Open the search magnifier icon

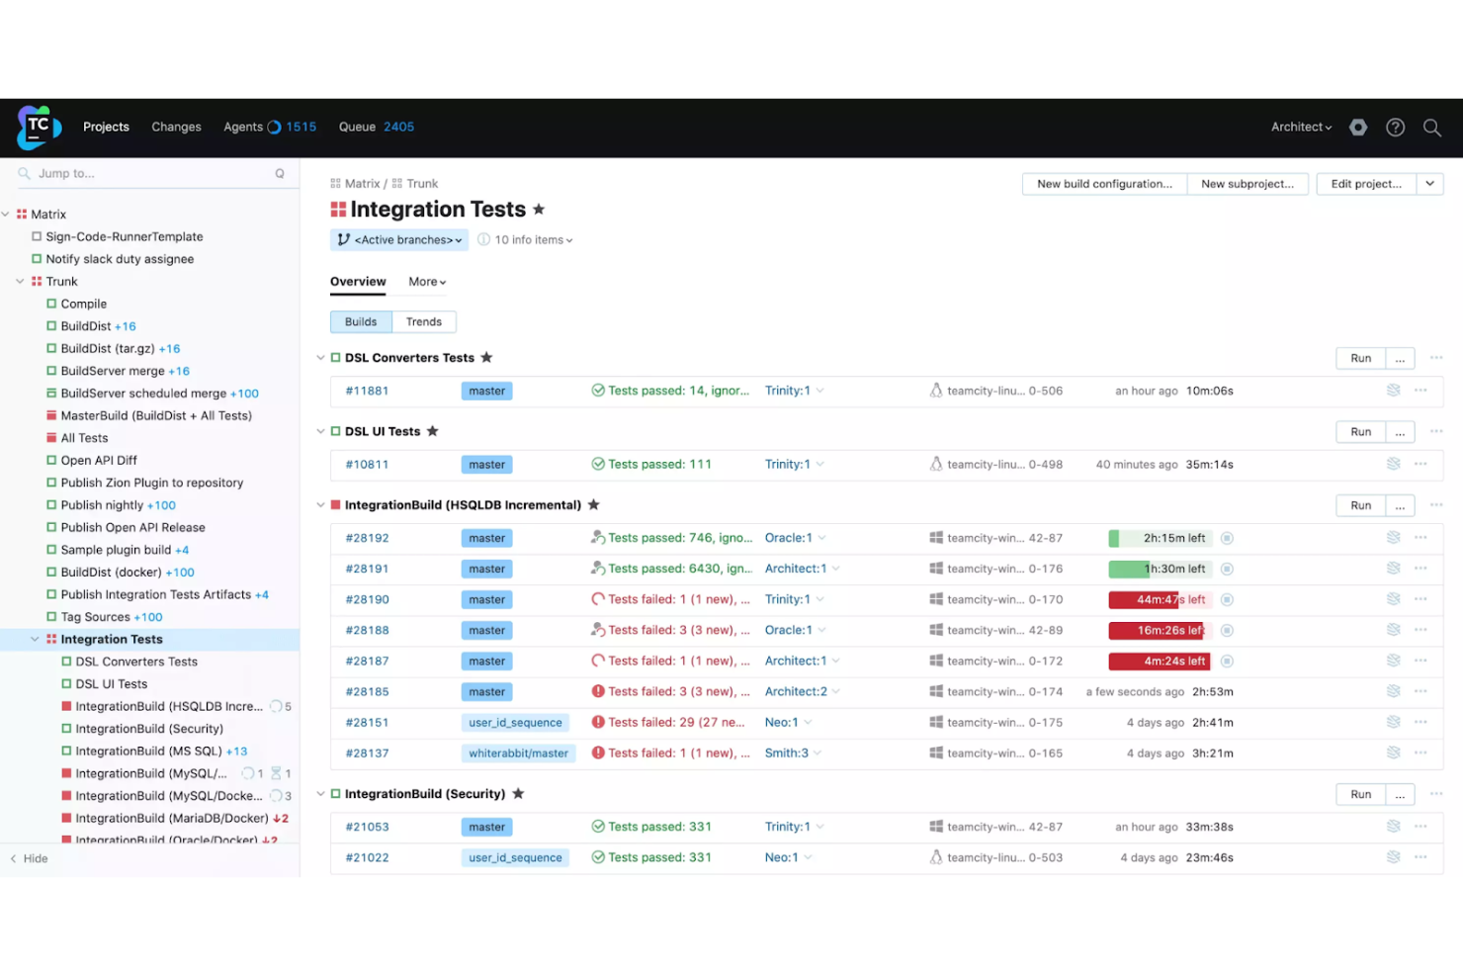point(1431,127)
